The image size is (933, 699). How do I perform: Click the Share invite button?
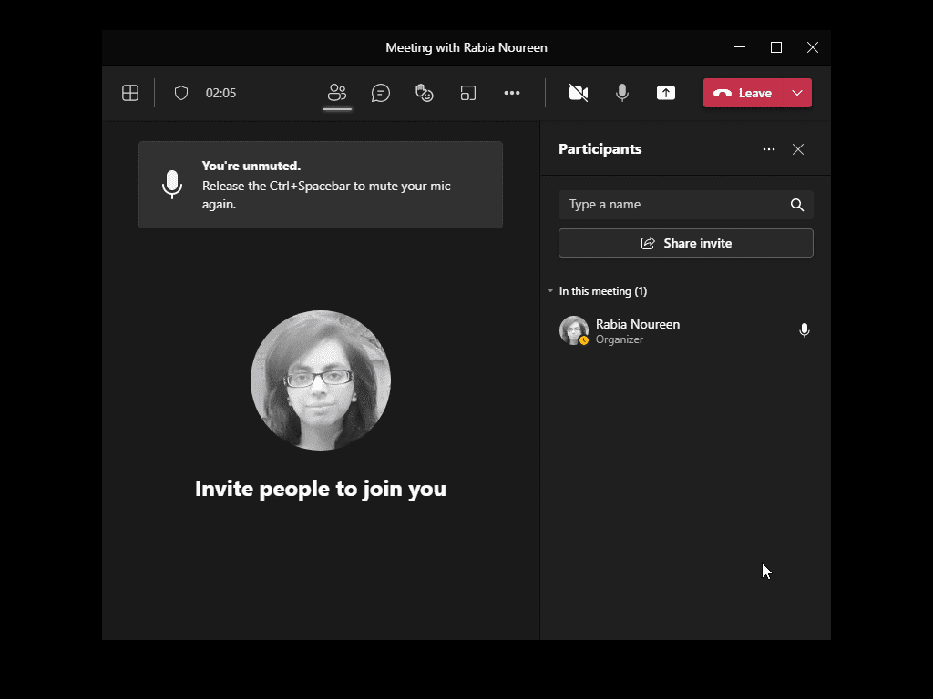click(x=686, y=243)
